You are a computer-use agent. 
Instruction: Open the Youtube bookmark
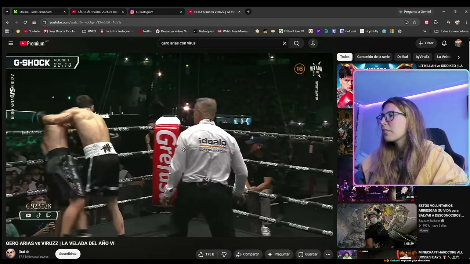click(x=32, y=31)
